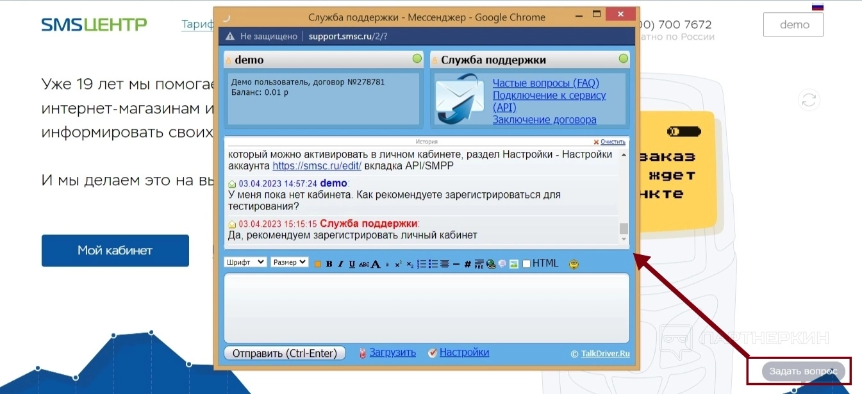Click the SMS Центр logo

[x=94, y=25]
